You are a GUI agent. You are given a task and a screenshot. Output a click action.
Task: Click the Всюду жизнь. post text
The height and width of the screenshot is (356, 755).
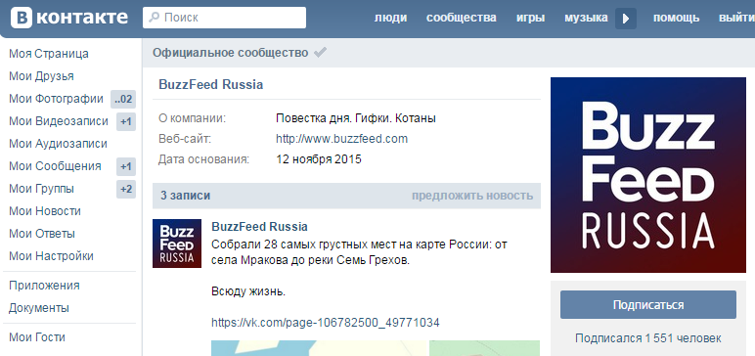click(x=248, y=291)
